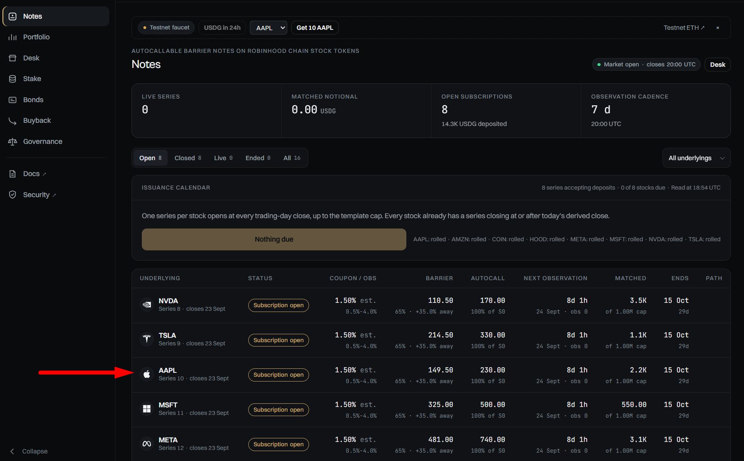Switch to the Closed series tab
744x461 pixels.
tap(188, 158)
